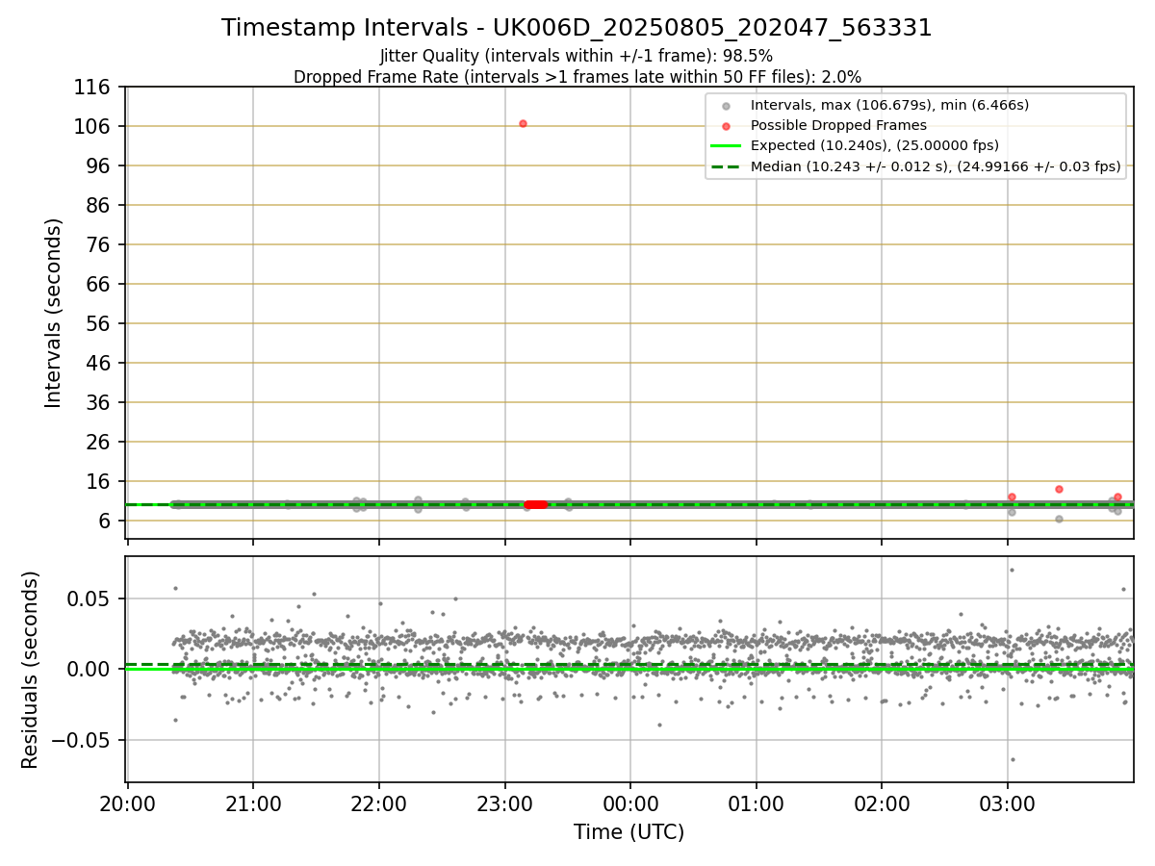Screen dimensions: 1155x866
Task: Click the 21:00 x-axis tick label
Action: point(253,803)
